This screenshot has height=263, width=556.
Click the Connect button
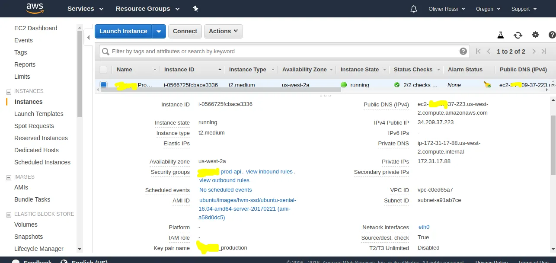[185, 31]
